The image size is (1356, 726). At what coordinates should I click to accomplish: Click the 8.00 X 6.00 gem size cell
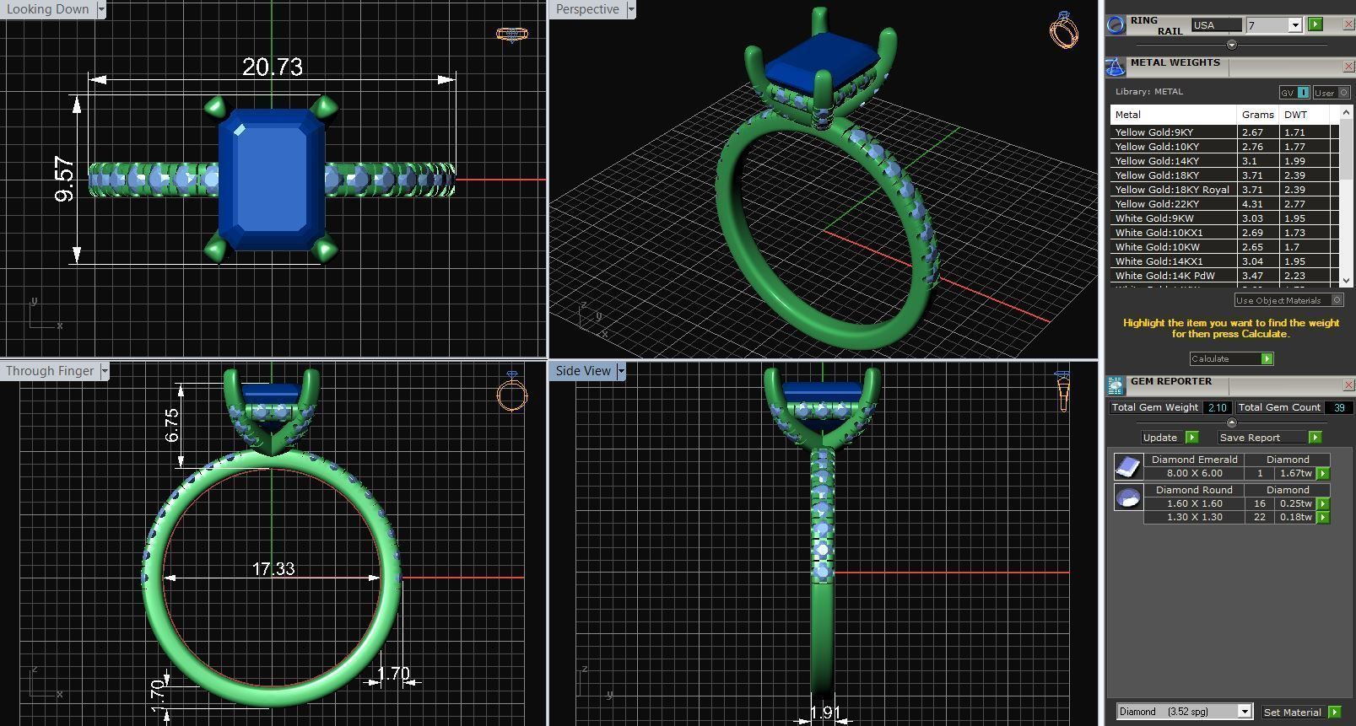tap(1194, 473)
